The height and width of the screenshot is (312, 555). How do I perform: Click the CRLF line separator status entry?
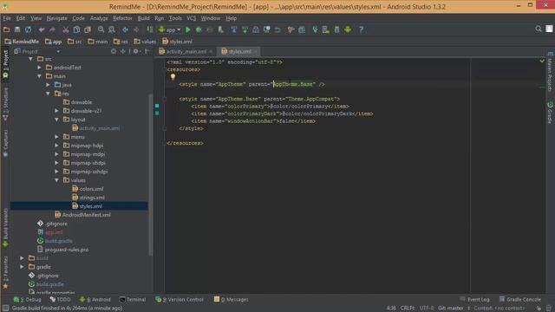407,309
